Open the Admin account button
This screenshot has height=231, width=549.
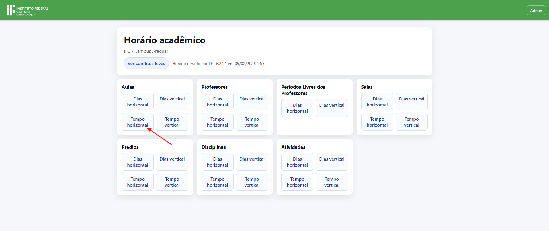[x=536, y=11]
